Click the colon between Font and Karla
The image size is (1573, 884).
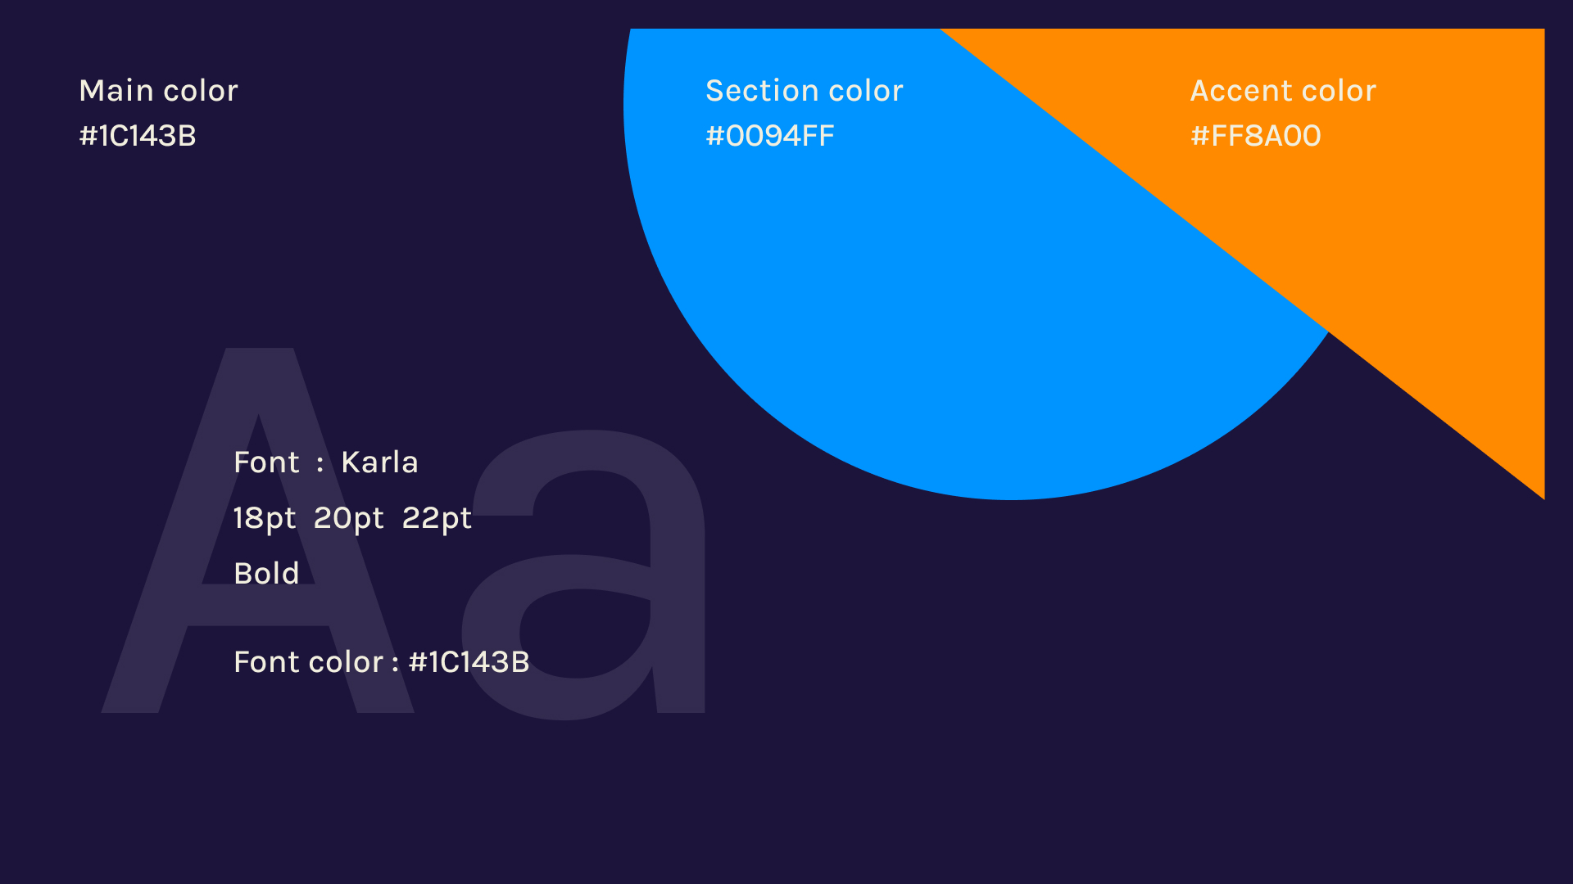(x=320, y=464)
